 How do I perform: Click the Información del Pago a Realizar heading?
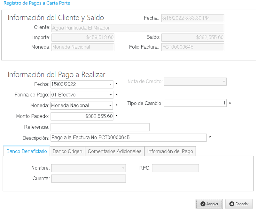pyautogui.click(x=56, y=75)
